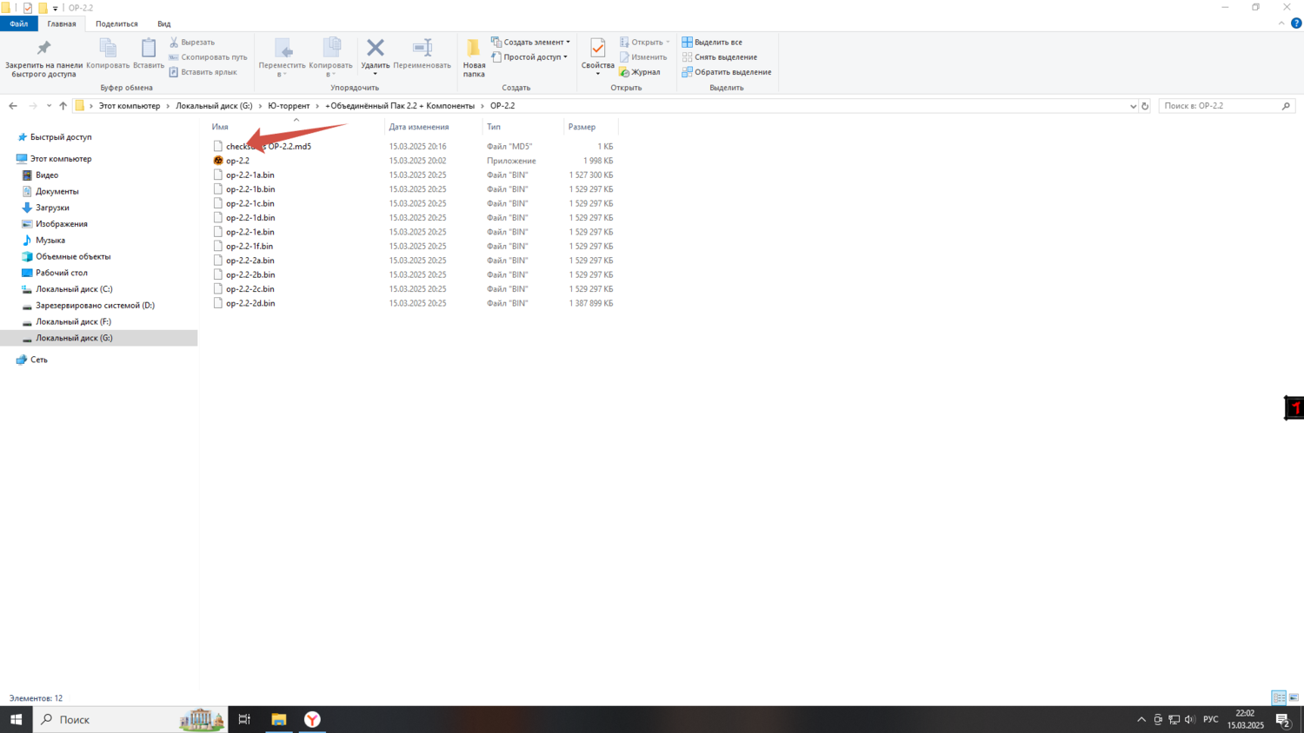
Task: Click the РУС language indicator
Action: click(x=1210, y=719)
